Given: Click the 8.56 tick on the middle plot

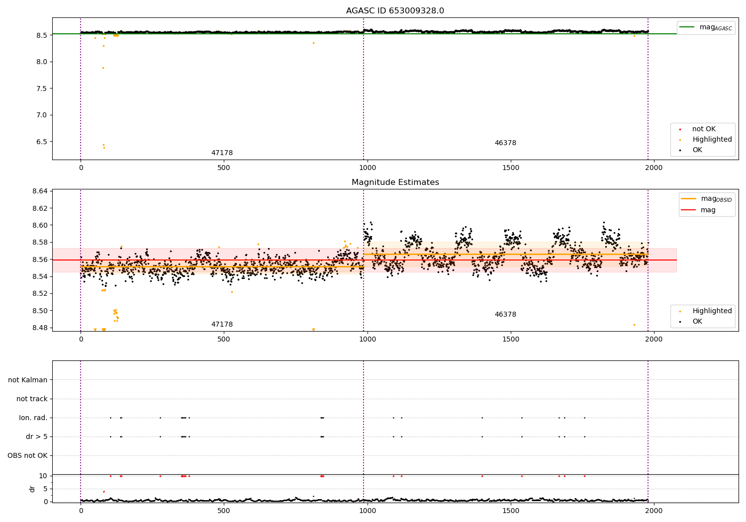Looking at the screenshot, I should (x=39, y=260).
